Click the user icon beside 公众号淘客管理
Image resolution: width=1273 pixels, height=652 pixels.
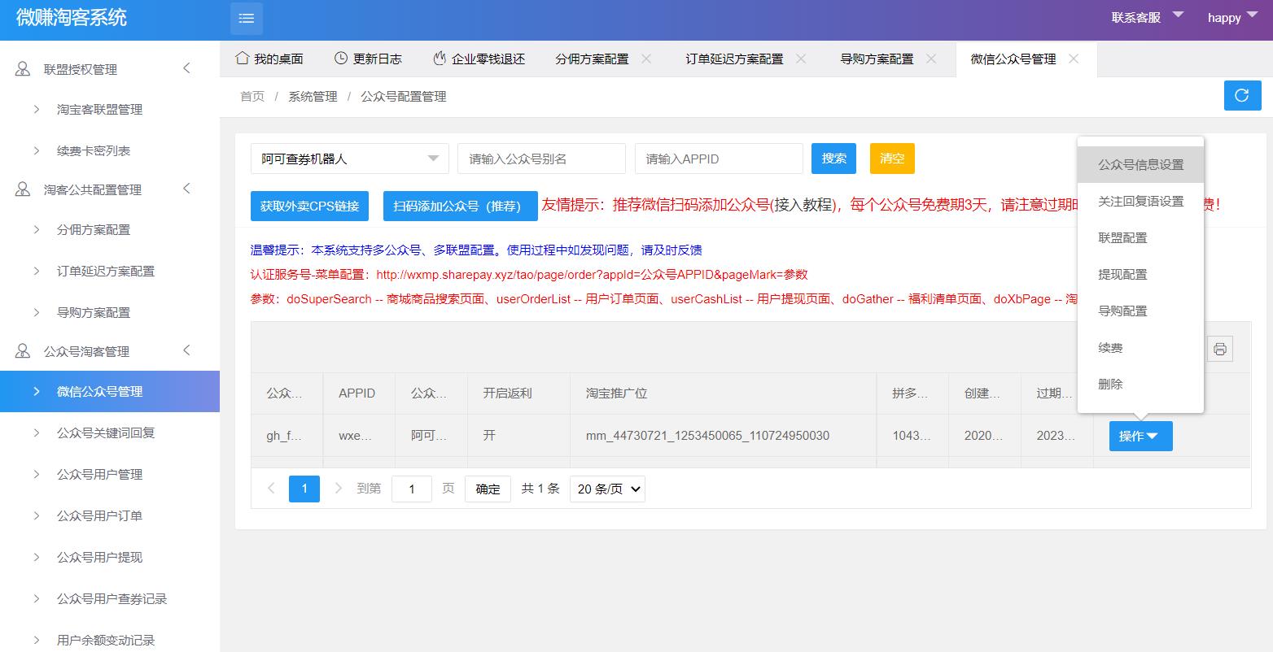pos(23,351)
